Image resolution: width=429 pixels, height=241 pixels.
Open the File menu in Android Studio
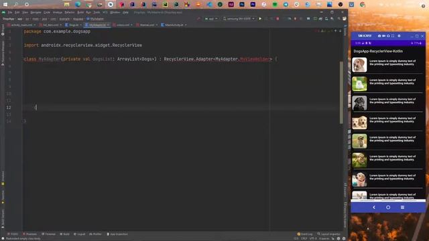tap(10, 12)
